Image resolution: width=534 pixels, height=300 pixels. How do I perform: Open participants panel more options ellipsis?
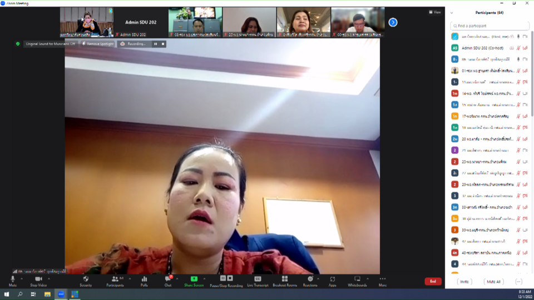click(518, 282)
